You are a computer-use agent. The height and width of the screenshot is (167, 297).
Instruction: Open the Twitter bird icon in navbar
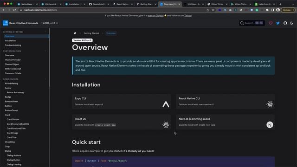click(278, 23)
